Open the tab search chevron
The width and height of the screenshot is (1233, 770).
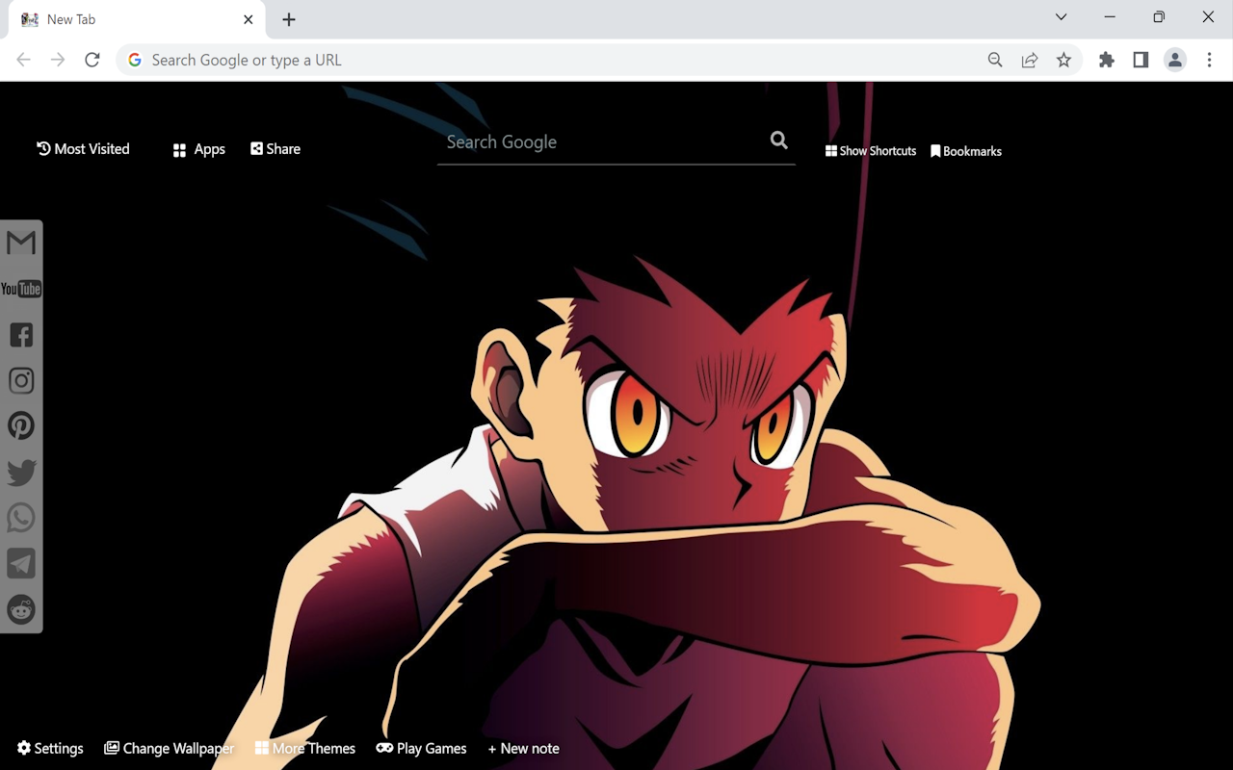(x=1061, y=16)
